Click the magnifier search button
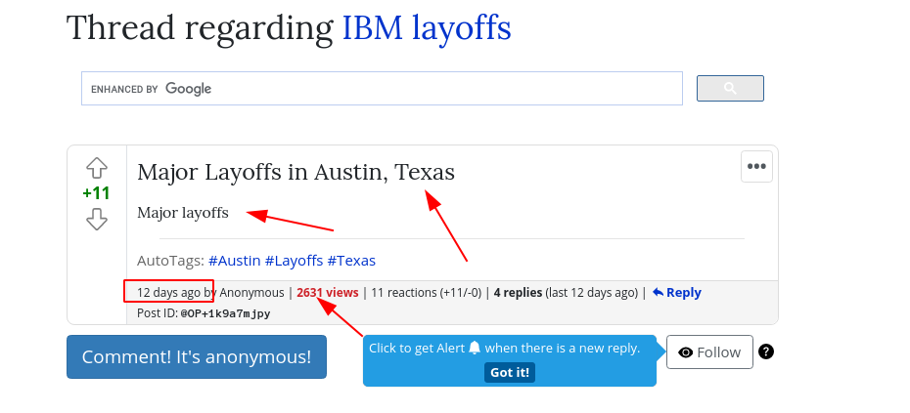Viewport: 910px width, 413px height. point(730,89)
